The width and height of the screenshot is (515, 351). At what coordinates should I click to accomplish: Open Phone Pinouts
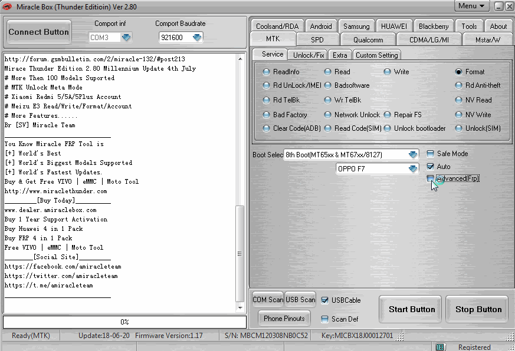coord(284,319)
